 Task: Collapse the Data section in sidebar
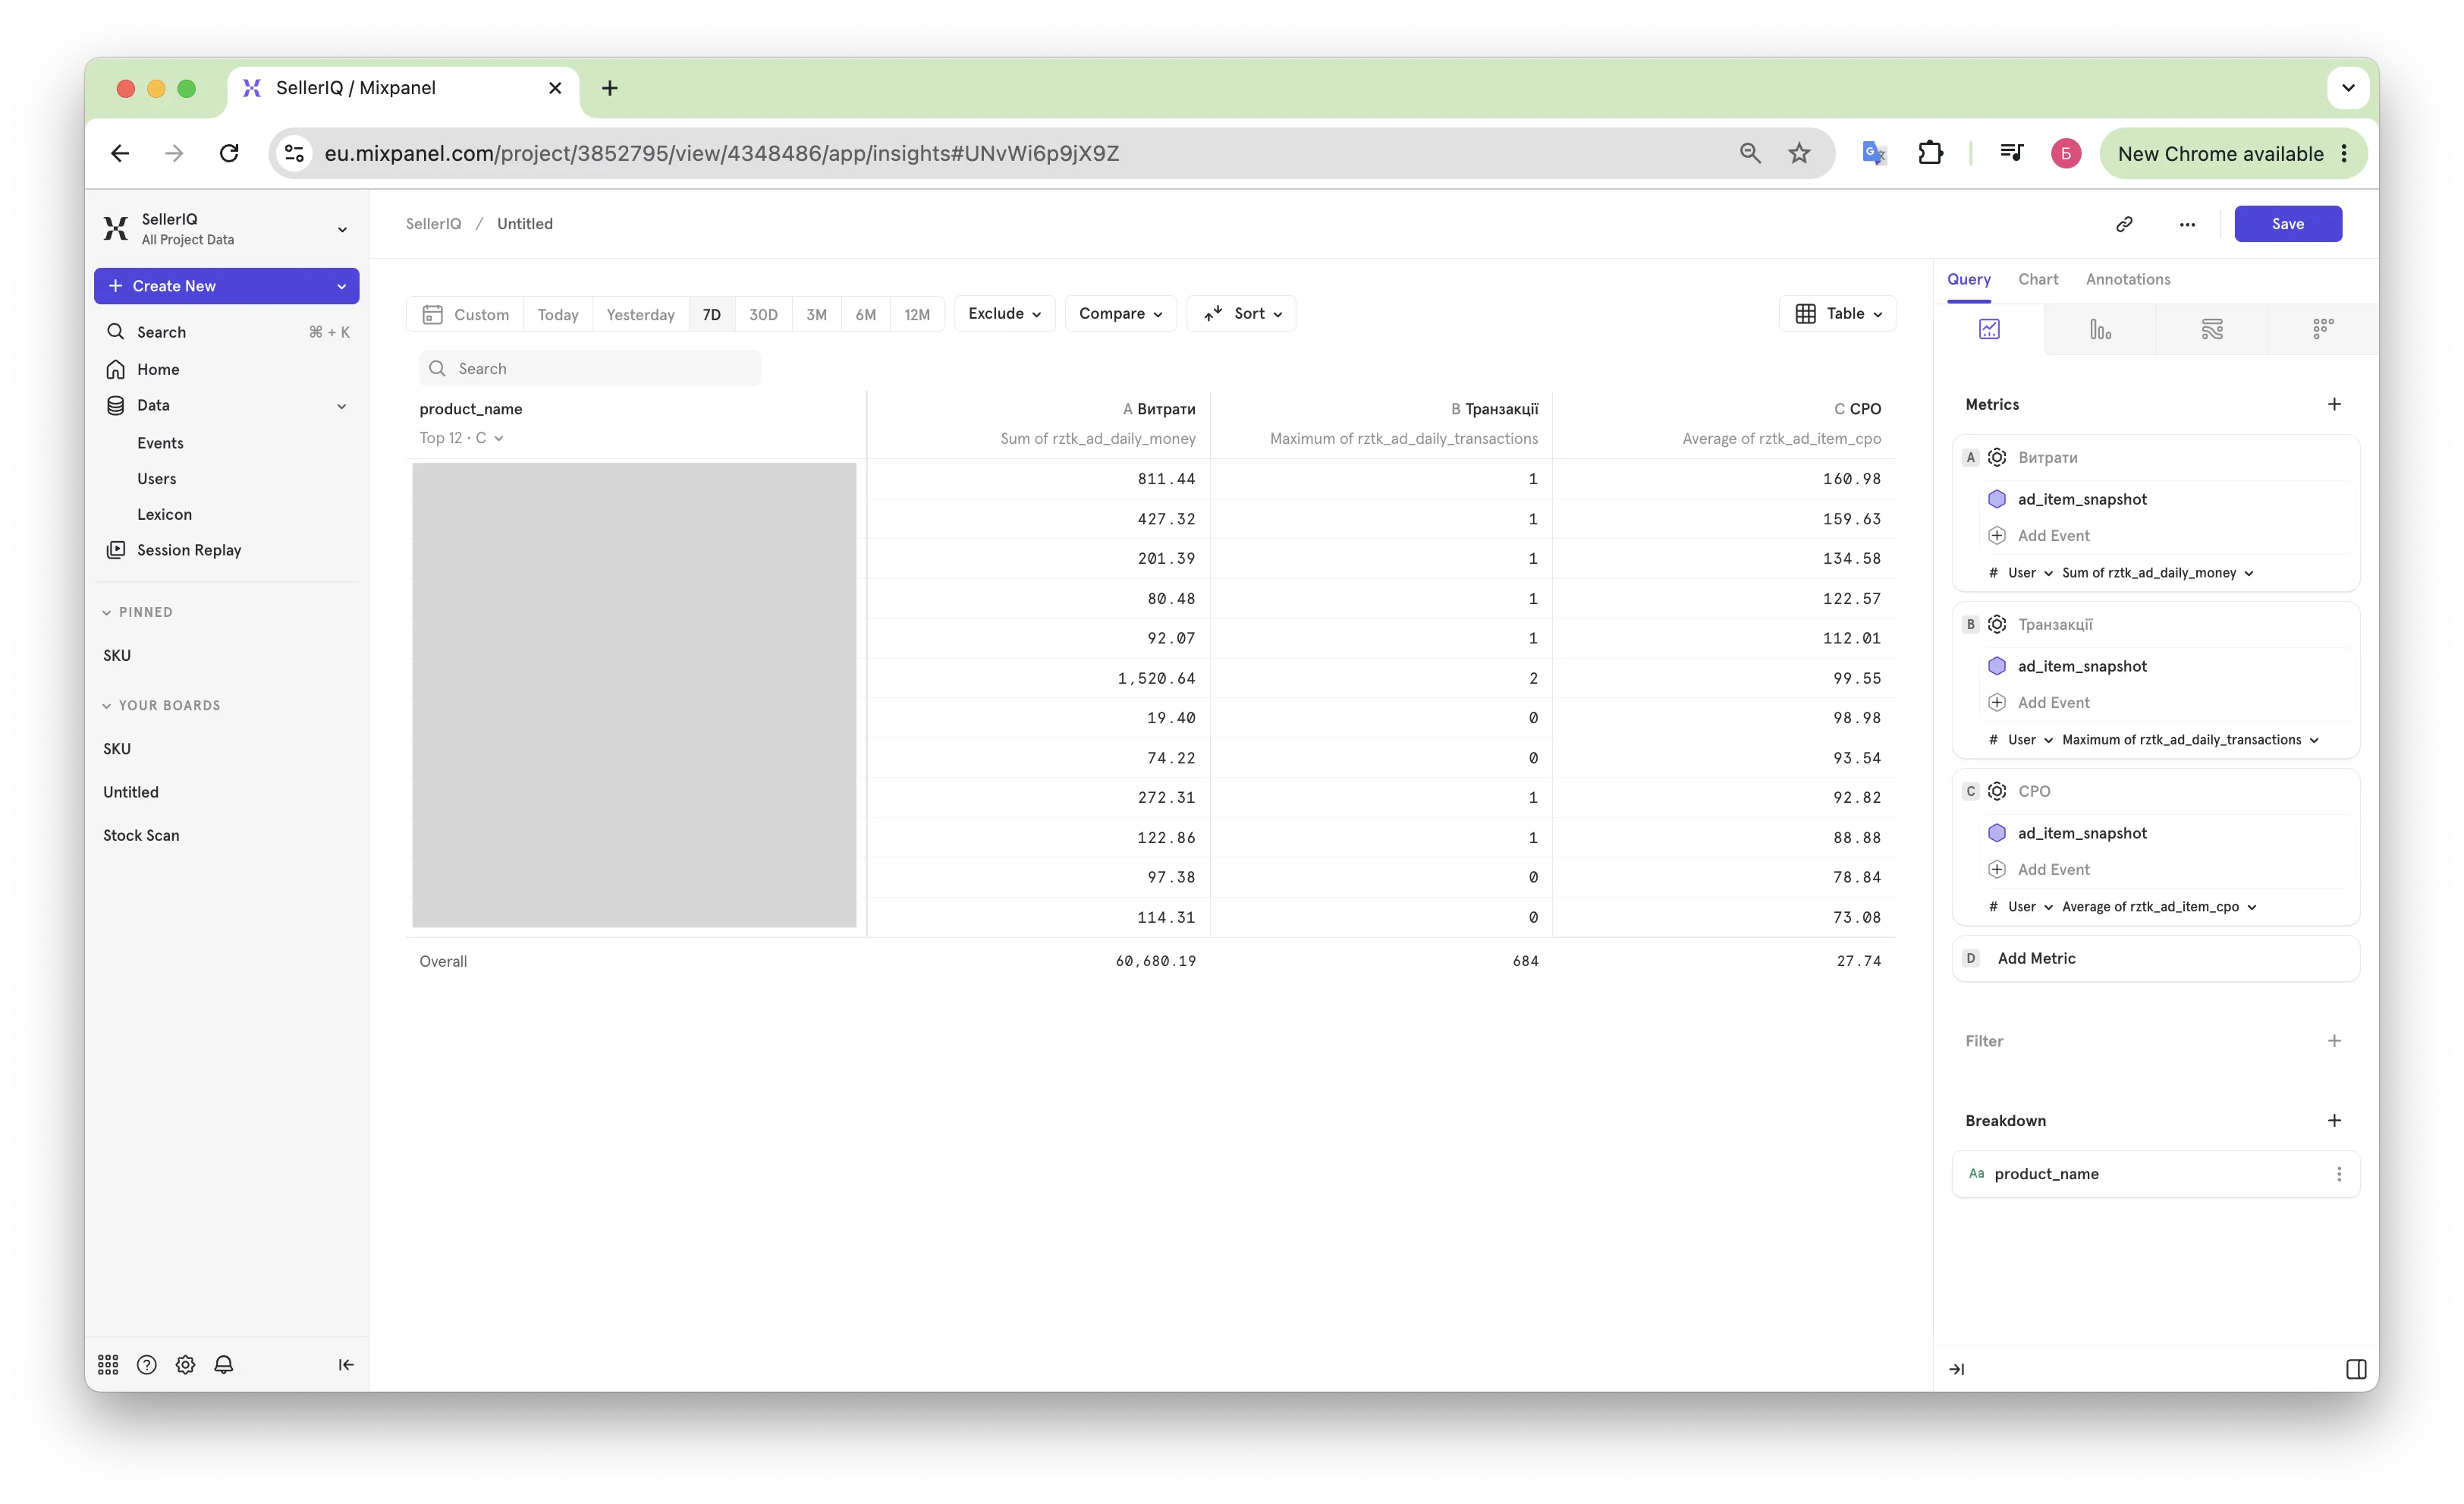342,406
